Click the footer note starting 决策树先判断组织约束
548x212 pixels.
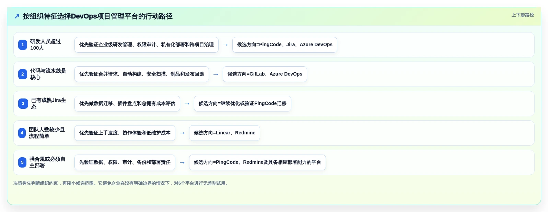coord(121,183)
